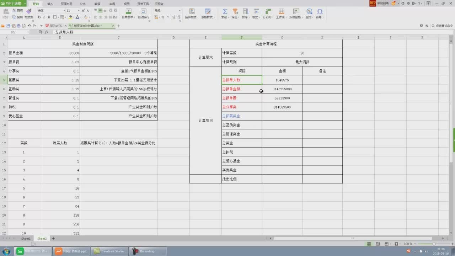This screenshot has height=256, width=455.
Task: Open the 我的WPS document tab
Action: (55, 26)
